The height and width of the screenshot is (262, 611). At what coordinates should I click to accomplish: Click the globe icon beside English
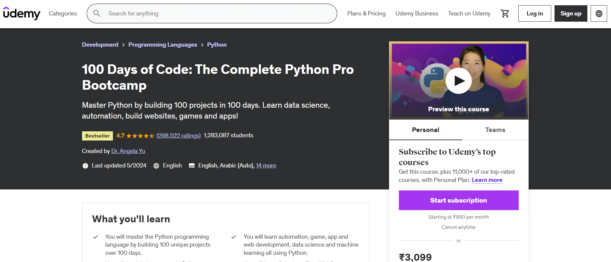156,166
